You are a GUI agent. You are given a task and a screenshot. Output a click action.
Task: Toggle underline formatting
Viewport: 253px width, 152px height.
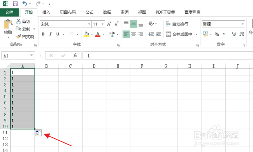pos(58,34)
